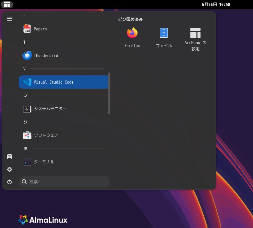Screen dimensions: 253x228
Task: Open pinned Firefox browser
Action: 132,37
